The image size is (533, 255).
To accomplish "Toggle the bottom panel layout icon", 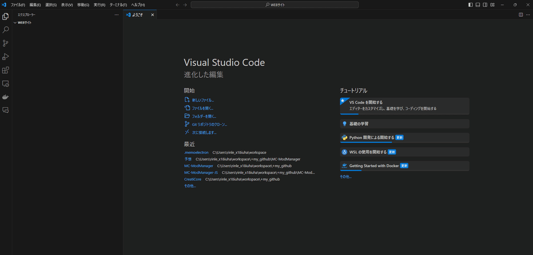I will tap(478, 4).
